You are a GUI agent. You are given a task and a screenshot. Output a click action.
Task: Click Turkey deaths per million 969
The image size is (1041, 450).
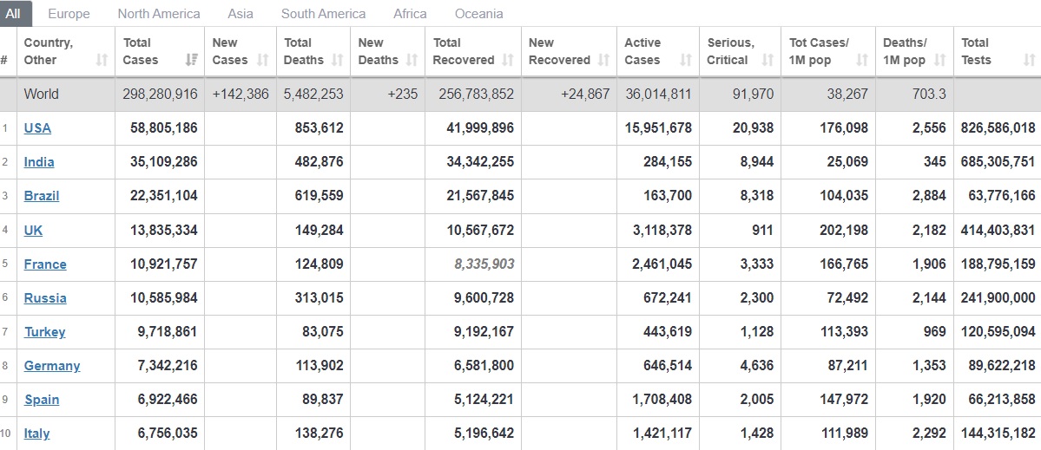click(x=935, y=332)
